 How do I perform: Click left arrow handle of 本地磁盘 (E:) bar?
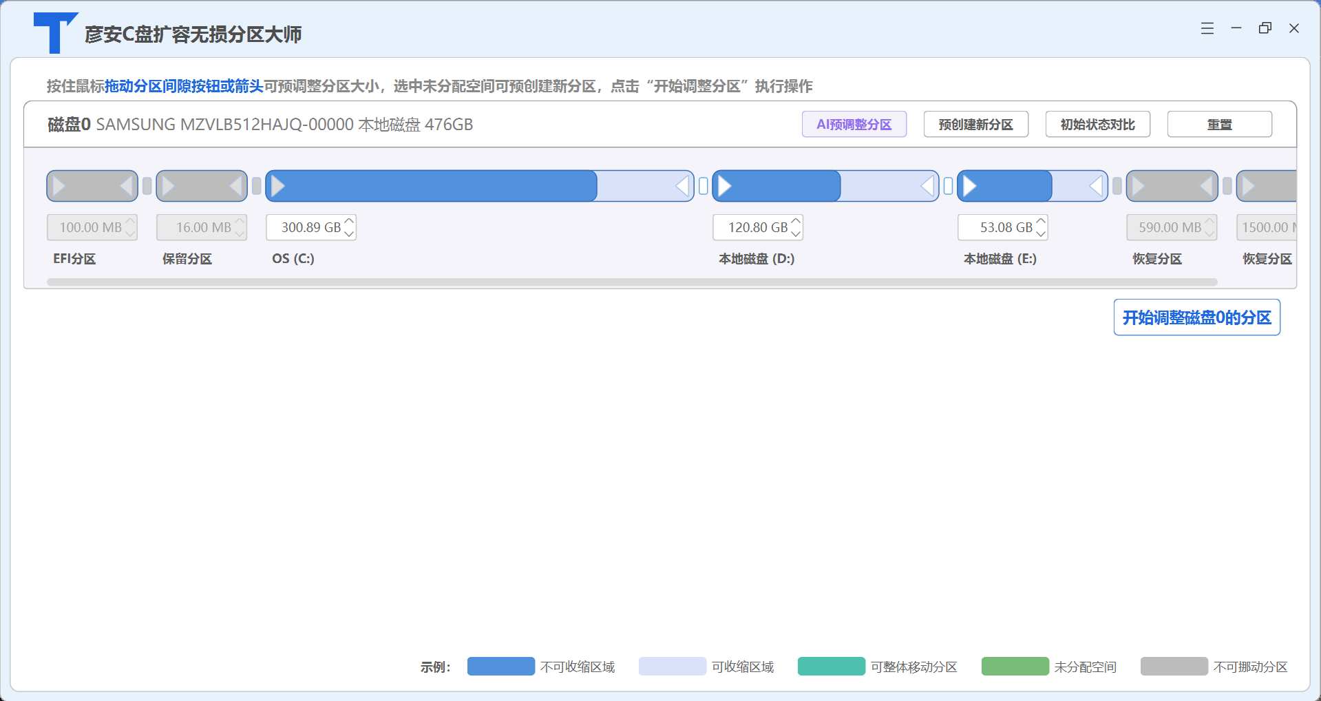coord(969,186)
